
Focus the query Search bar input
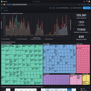(x=27, y=8)
